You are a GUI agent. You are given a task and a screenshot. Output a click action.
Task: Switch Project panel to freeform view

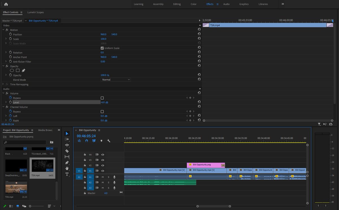pyautogui.click(x=24, y=206)
